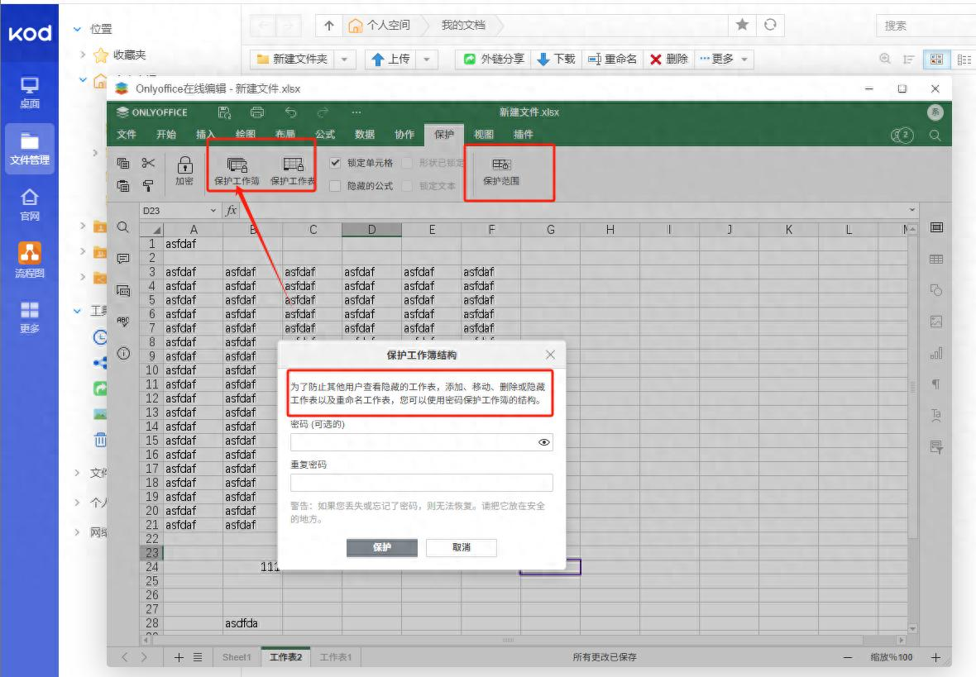
Task: Click the 加密 encrypt lock icon
Action: 185,170
